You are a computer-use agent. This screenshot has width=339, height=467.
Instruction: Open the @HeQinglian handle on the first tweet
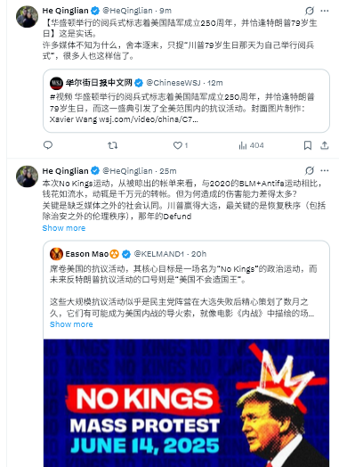click(127, 11)
